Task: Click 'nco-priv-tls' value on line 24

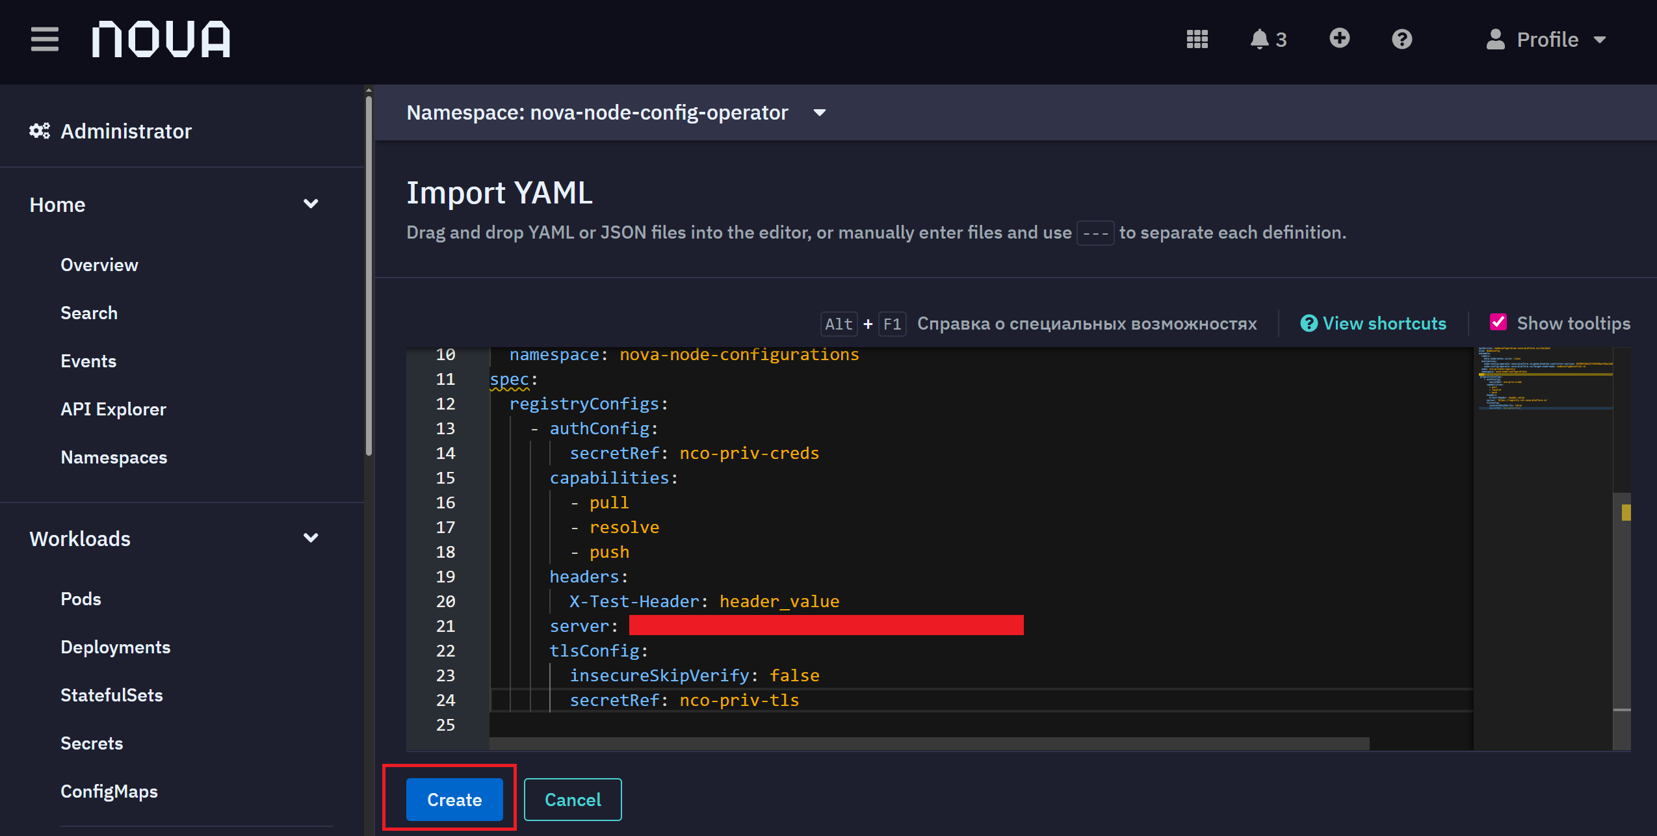Action: pyautogui.click(x=739, y=700)
